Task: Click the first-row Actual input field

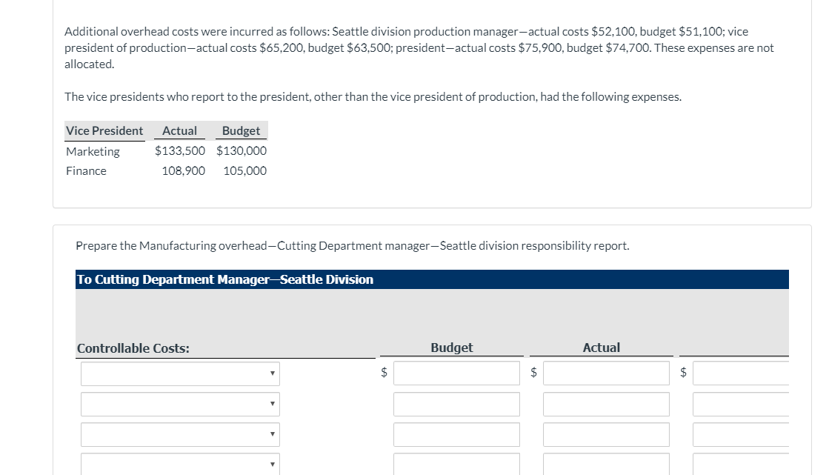Action: pos(606,373)
